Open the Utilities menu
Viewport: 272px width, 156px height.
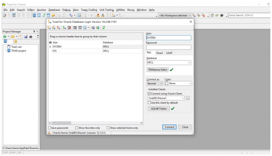click(x=120, y=10)
